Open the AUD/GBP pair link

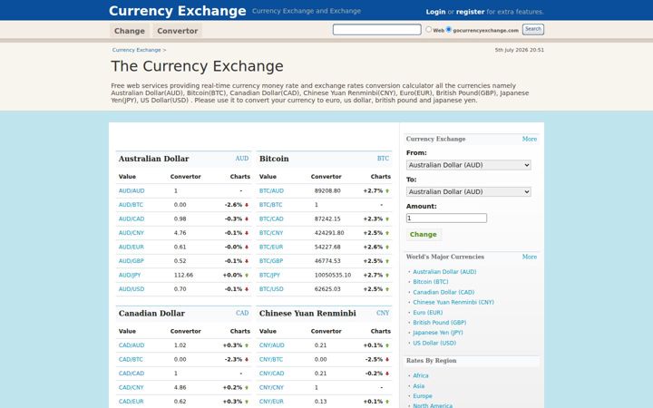tap(132, 261)
